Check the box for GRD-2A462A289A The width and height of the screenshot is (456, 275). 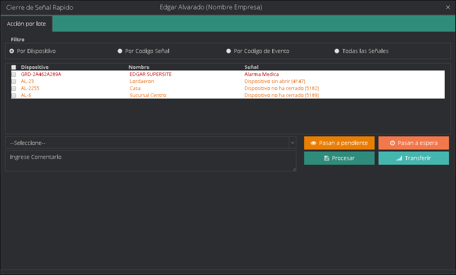[x=14, y=74]
